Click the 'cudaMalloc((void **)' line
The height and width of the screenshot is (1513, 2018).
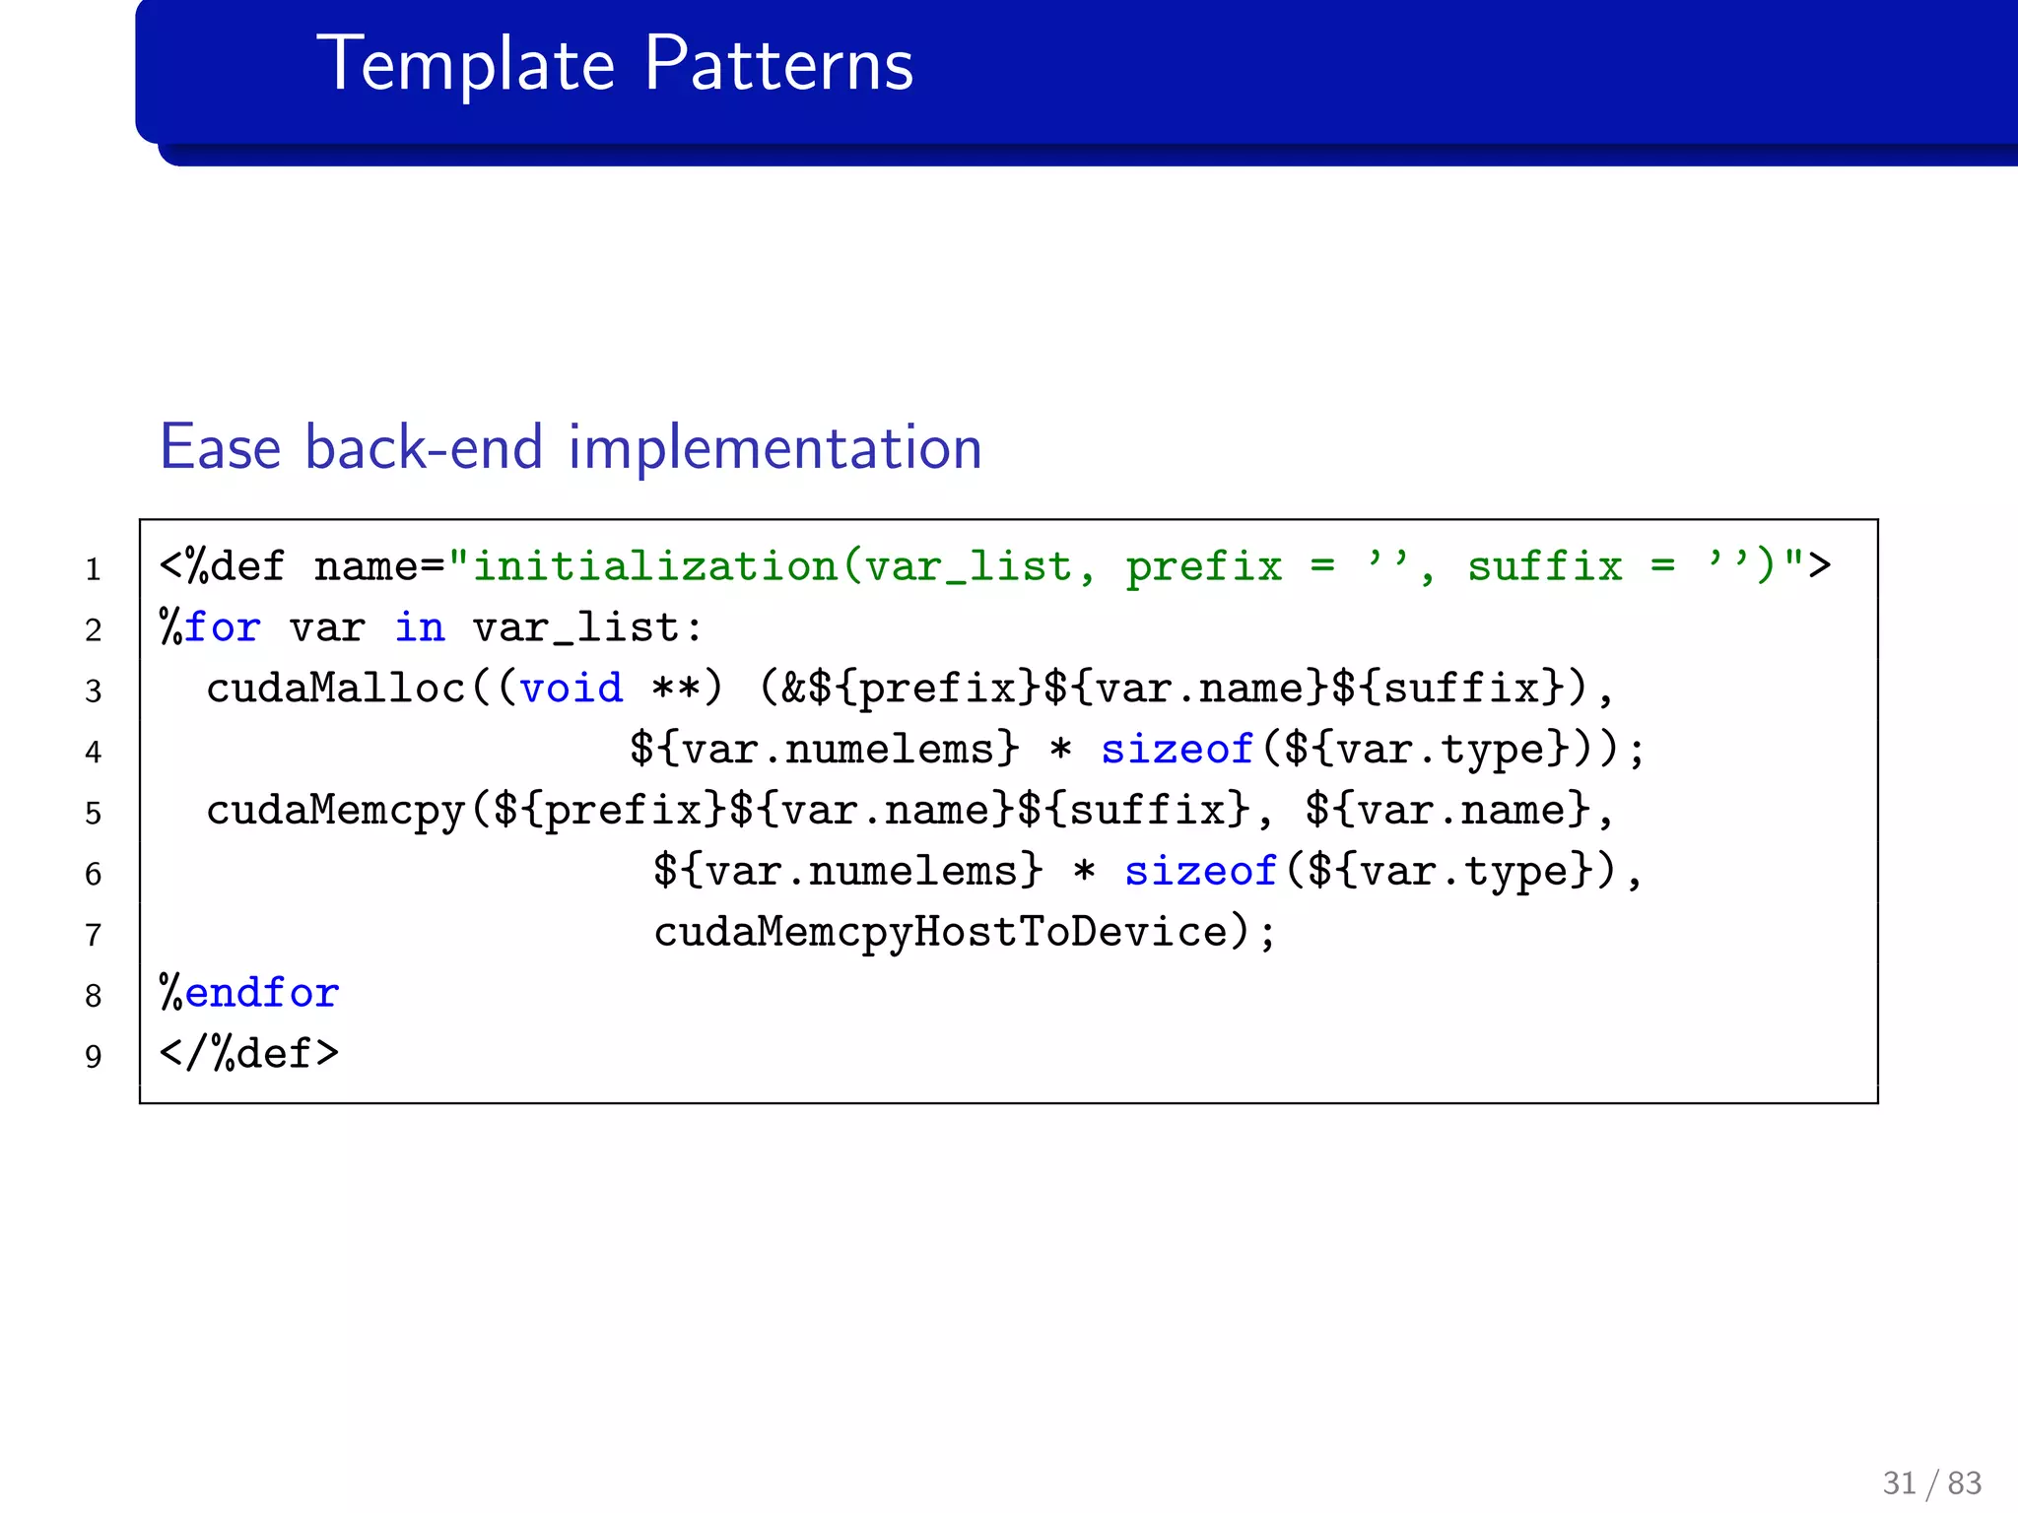click(x=910, y=689)
